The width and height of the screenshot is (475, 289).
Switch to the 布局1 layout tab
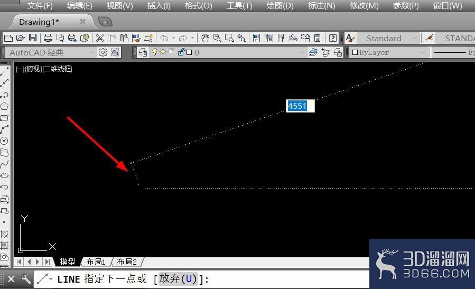(x=96, y=262)
